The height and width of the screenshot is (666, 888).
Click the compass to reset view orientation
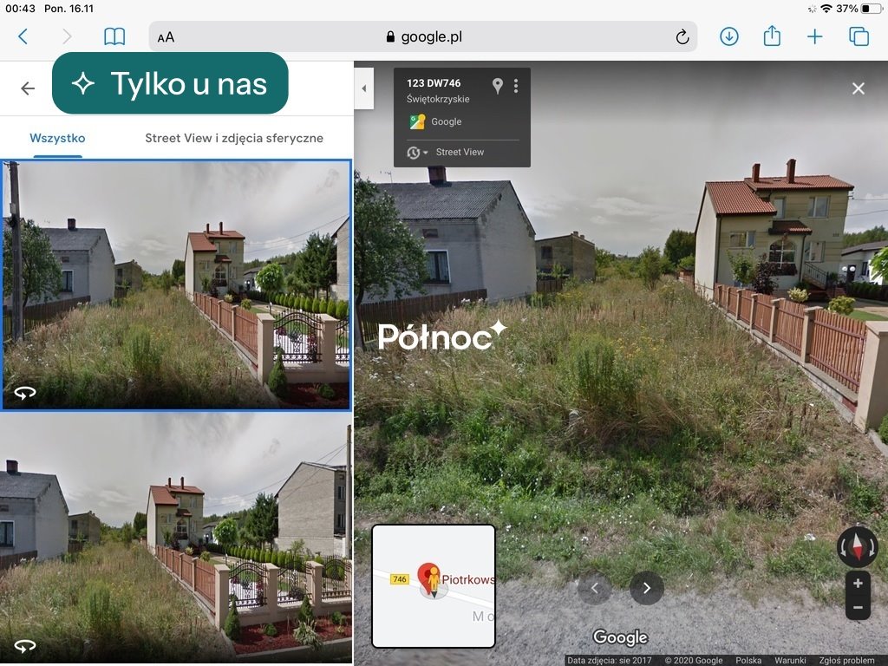tap(857, 546)
